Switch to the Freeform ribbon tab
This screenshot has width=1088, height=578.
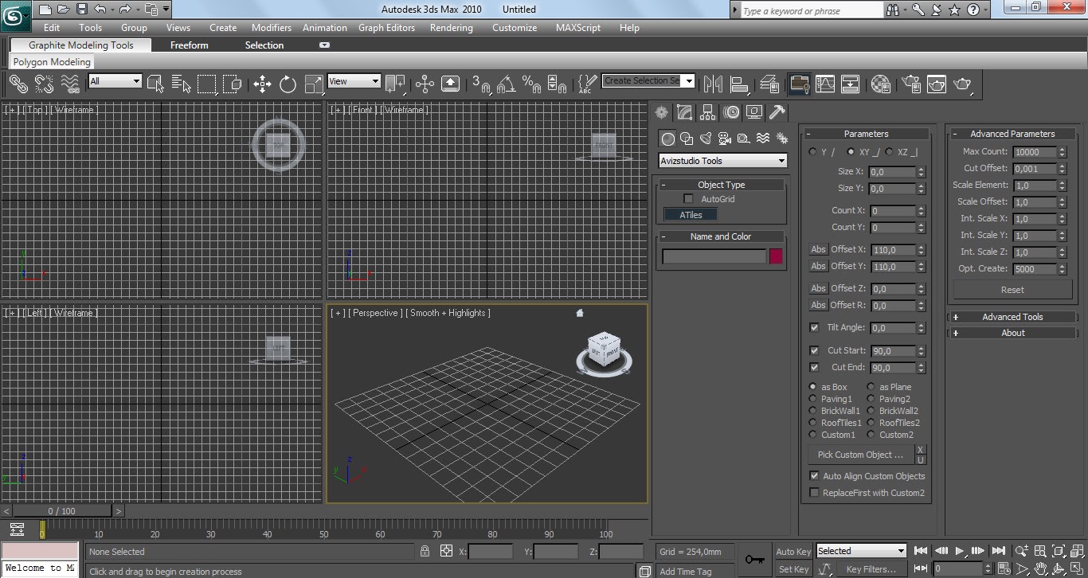click(x=189, y=45)
